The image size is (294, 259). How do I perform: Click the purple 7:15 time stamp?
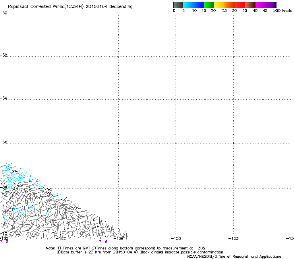point(4,242)
